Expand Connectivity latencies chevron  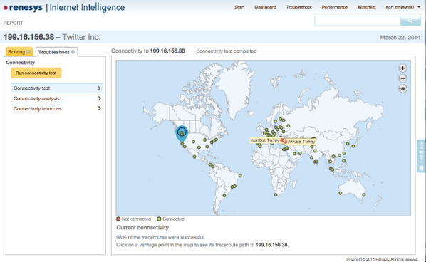click(99, 108)
